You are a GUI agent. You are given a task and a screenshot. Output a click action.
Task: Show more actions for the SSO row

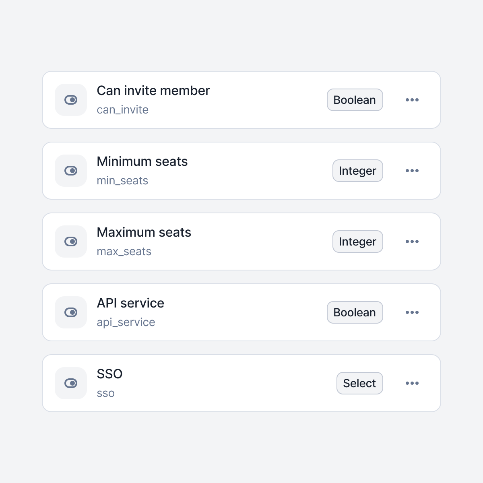coord(412,383)
